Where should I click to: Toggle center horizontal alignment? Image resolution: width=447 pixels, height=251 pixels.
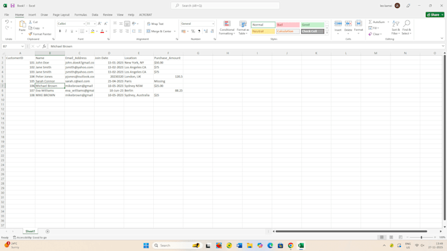121,31
